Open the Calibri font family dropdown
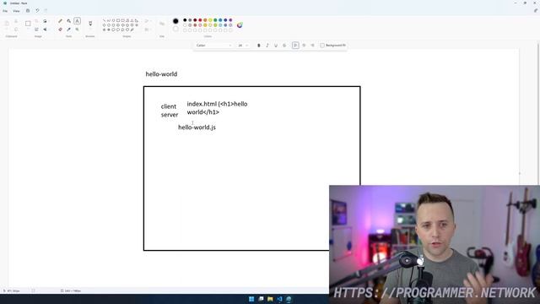The width and height of the screenshot is (540, 304). click(213, 46)
